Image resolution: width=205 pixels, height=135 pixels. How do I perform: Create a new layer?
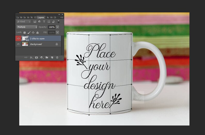click(x=52, y=57)
